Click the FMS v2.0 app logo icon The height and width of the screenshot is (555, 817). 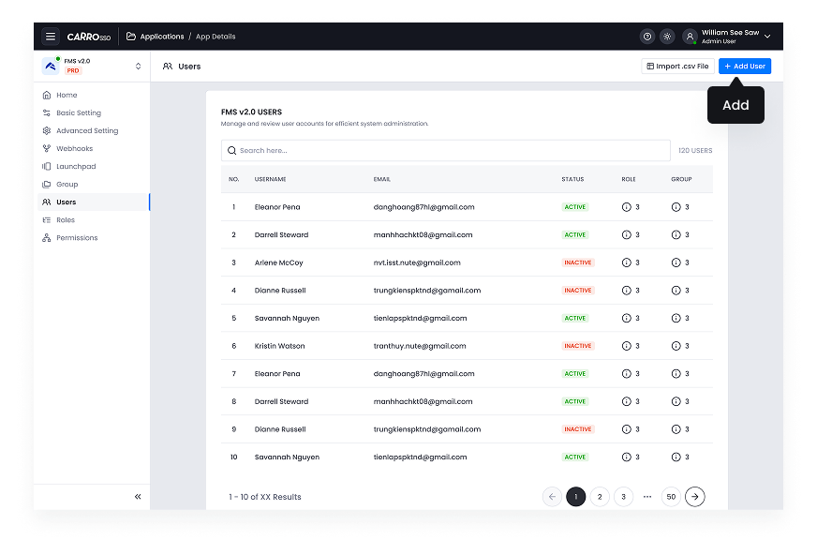[51, 66]
